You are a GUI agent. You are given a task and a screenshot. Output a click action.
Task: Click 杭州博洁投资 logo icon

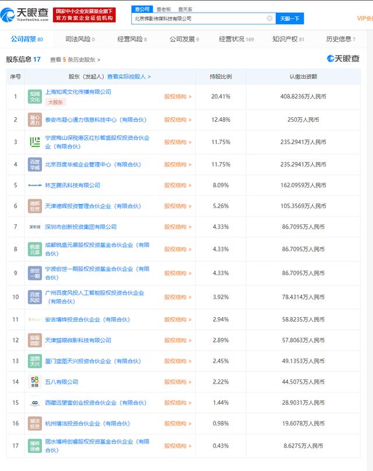tap(35, 424)
